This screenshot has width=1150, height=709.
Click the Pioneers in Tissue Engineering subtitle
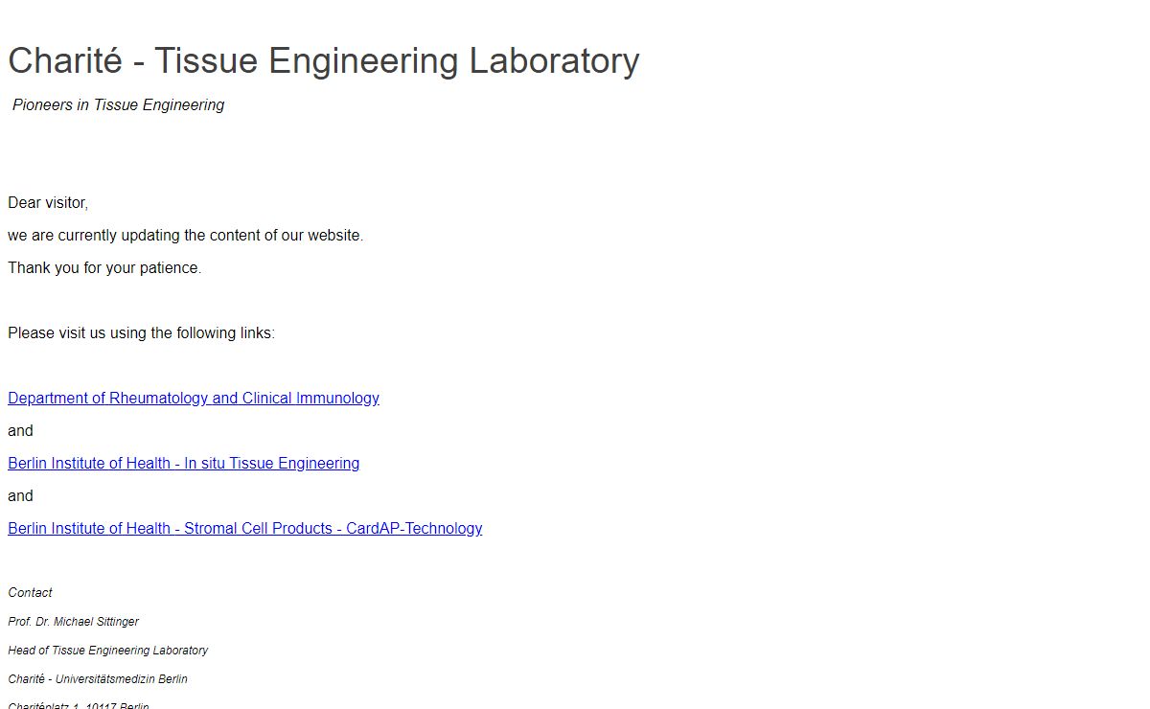point(118,105)
